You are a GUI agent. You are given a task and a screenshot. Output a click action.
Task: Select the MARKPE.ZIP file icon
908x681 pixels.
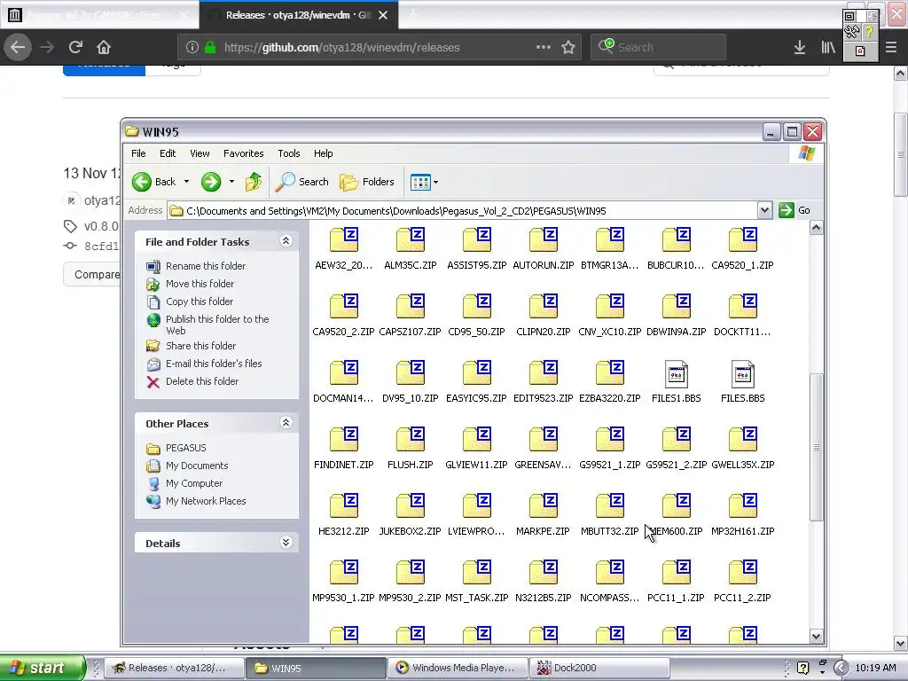pyautogui.click(x=544, y=506)
